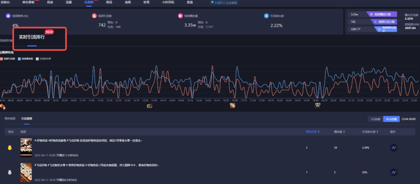Click the 专属顾问 在线答疑 support button
The image size is (420, 184).
pyautogui.click(x=224, y=2)
